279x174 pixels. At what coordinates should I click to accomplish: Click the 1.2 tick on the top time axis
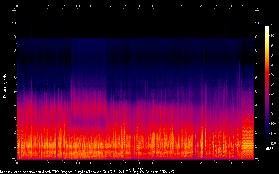coord(199,6)
